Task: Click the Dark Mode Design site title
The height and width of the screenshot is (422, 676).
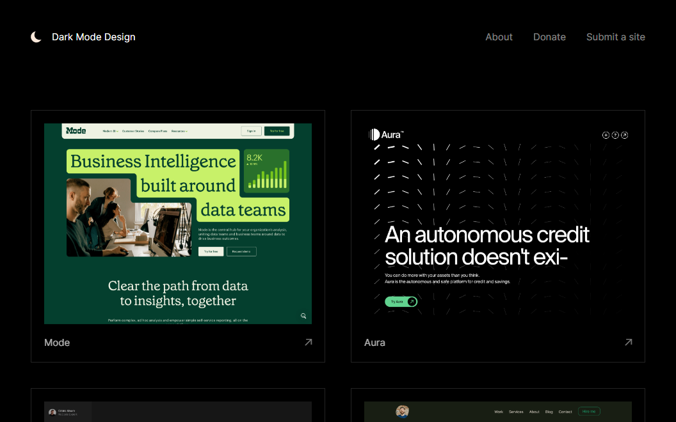Action: click(93, 37)
